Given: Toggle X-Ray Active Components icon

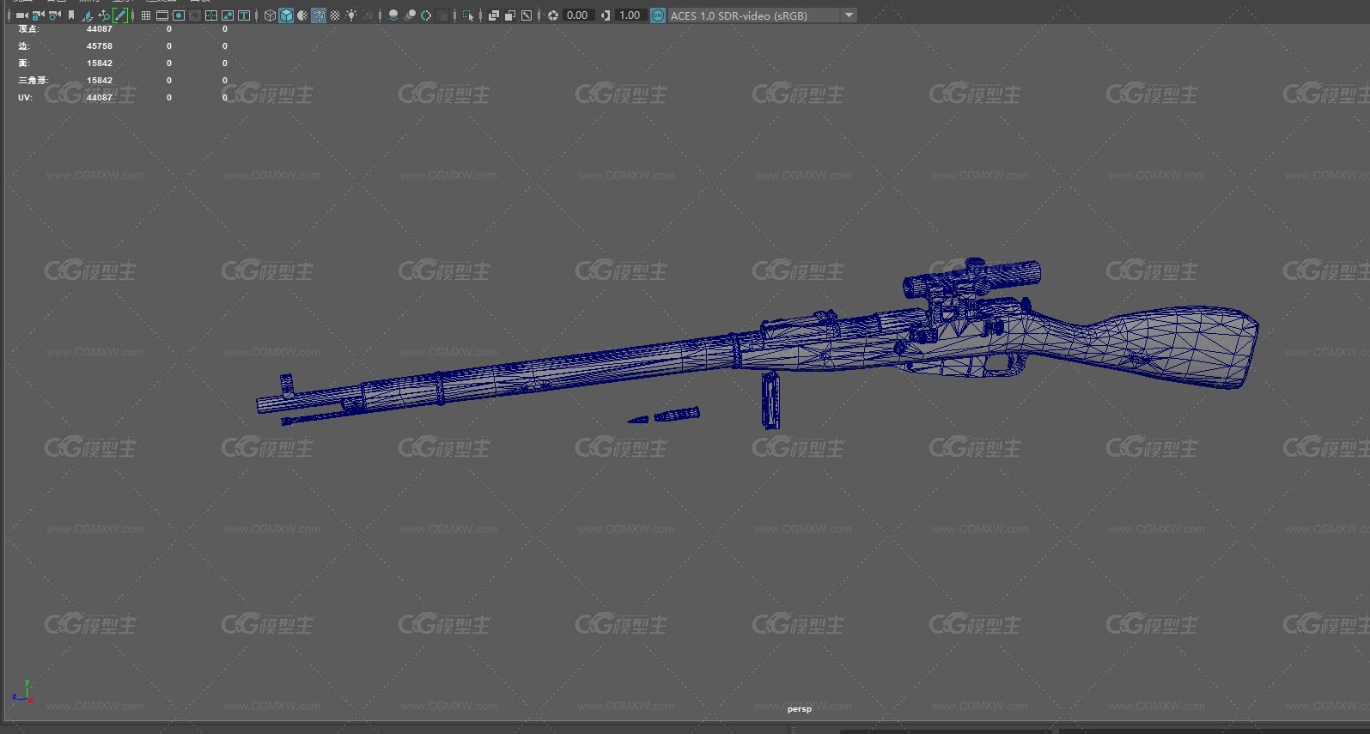Looking at the screenshot, I should pos(509,15).
